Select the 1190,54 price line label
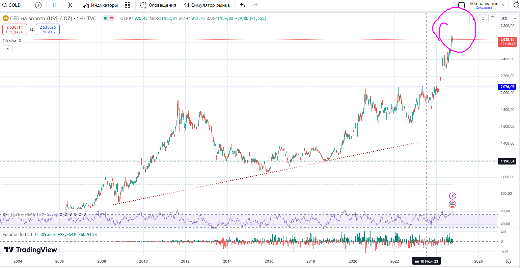This screenshot has width=520, height=268. coord(508,161)
